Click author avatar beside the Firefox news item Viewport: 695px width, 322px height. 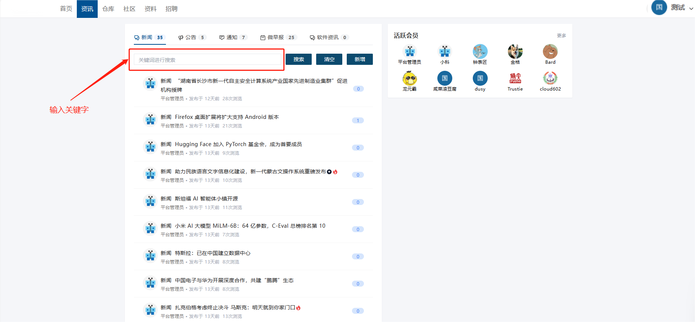point(151,120)
